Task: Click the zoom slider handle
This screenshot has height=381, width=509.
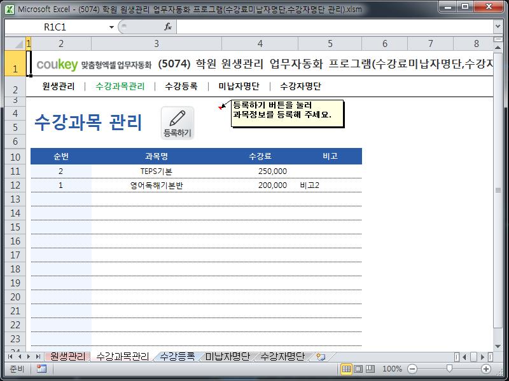Action: point(449,369)
